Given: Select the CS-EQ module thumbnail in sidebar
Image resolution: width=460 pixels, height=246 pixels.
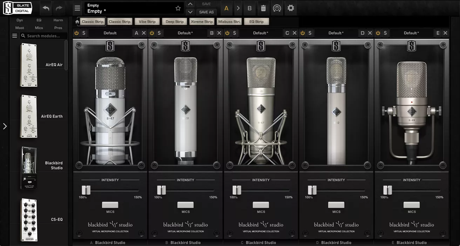Looking at the screenshot, I should pyautogui.click(x=29, y=220).
